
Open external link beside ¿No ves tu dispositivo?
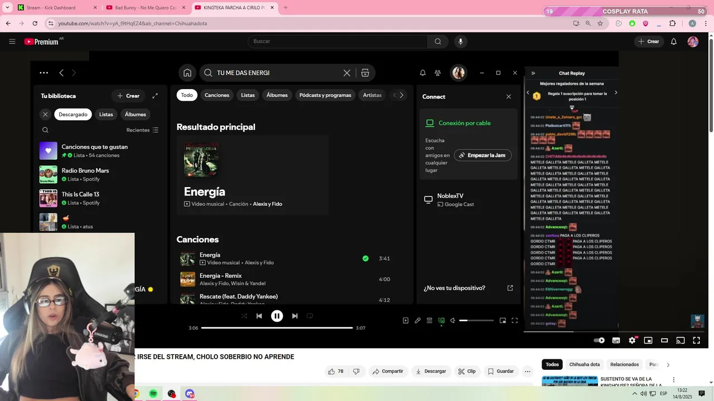pos(510,288)
